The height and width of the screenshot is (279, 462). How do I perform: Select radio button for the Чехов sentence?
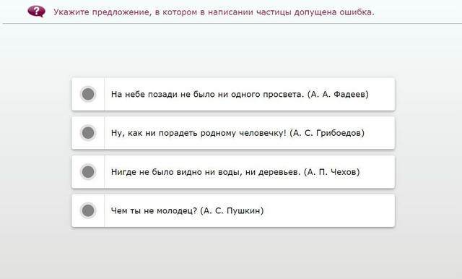point(88,172)
